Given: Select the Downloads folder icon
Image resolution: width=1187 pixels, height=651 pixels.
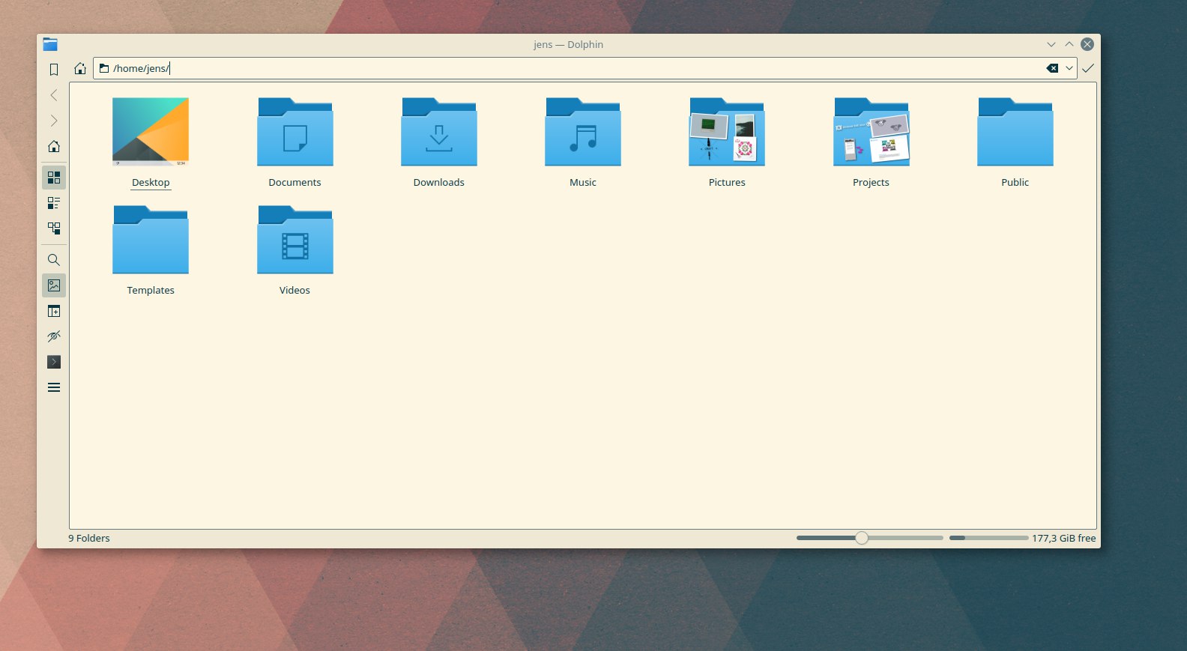Looking at the screenshot, I should pos(439,132).
